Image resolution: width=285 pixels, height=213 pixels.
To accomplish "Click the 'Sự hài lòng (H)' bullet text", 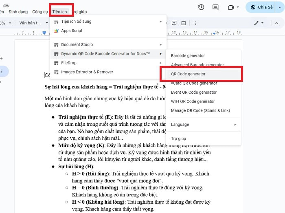I will 76,167.
